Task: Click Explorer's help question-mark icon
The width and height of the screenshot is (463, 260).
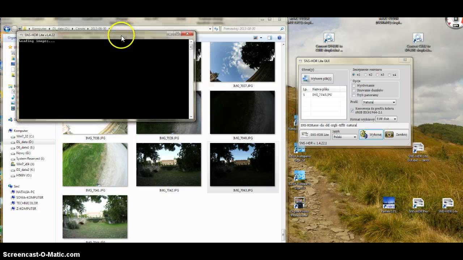Action: coord(279,38)
